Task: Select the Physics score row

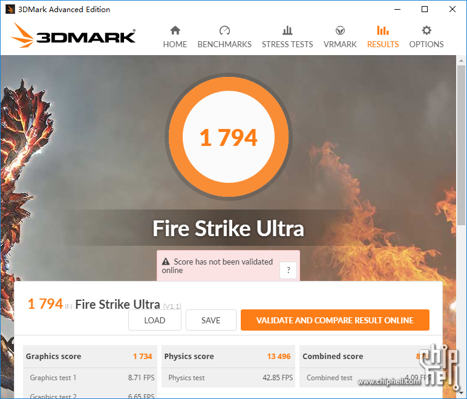Action: 228,357
